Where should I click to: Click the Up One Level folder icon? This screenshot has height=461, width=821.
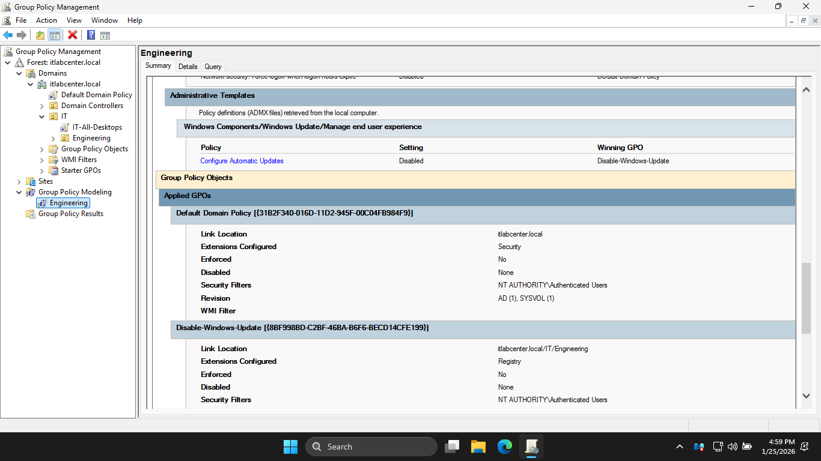pyautogui.click(x=40, y=35)
